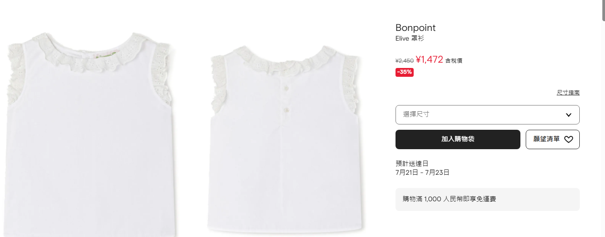This screenshot has width=605, height=237.
Task: Click the free shipping 購物滿 1,000 banner
Action: point(487,199)
